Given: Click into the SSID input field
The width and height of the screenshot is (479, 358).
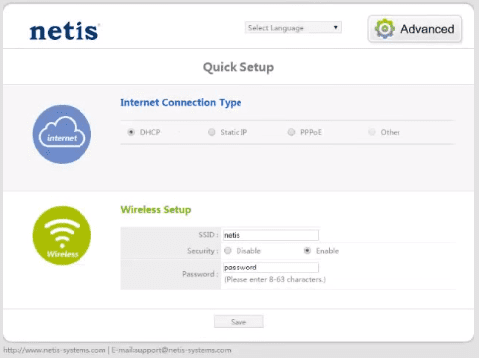Looking at the screenshot, I should coord(270,235).
